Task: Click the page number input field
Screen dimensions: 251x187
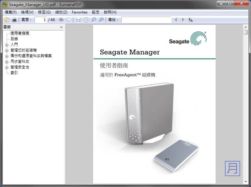Action: 40,20
